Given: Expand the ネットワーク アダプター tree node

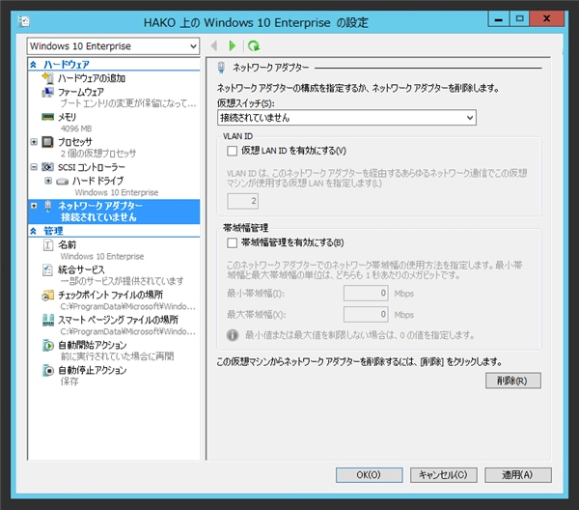Looking at the screenshot, I should click(x=34, y=206).
